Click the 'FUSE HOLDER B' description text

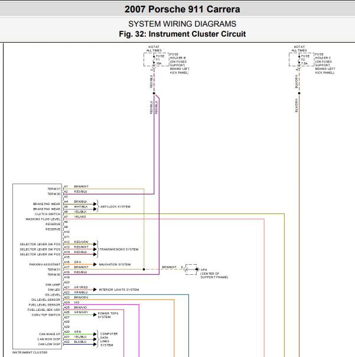click(x=180, y=63)
